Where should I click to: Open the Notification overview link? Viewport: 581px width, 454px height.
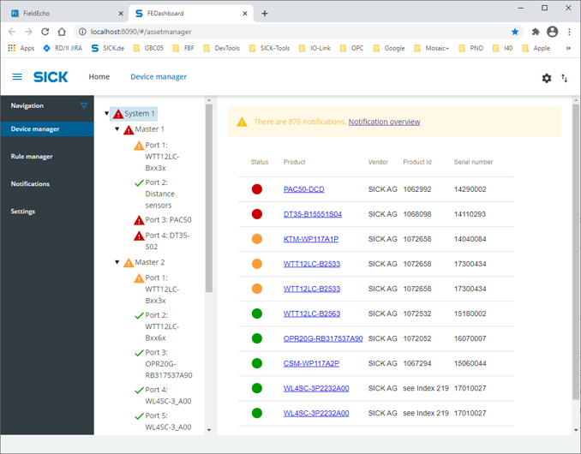coord(384,122)
